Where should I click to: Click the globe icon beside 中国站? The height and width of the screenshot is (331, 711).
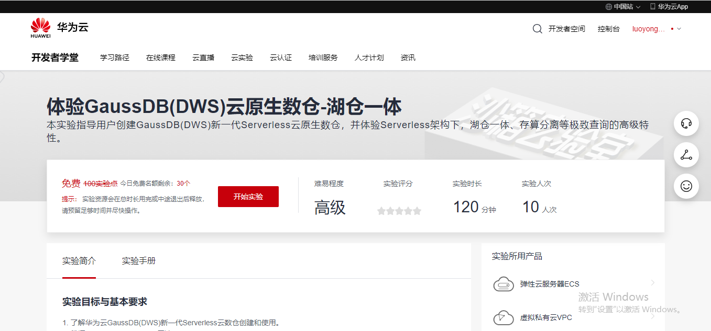point(608,7)
